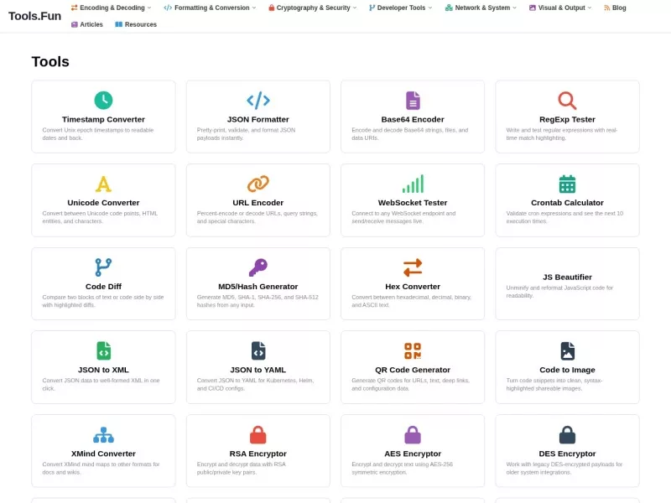The image size is (671, 503).
Task: Click the Blog RSS feed icon
Action: tap(606, 8)
